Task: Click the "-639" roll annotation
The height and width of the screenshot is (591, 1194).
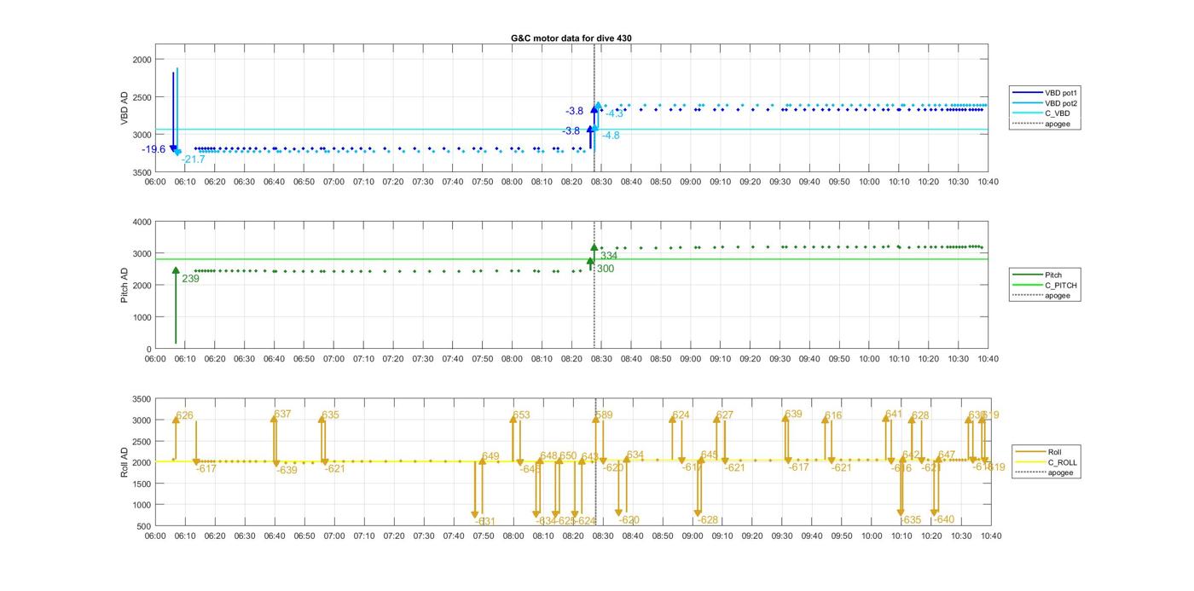Action: [x=287, y=470]
